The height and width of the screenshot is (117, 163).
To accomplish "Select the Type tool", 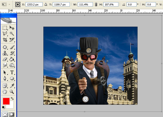I will point(12,72).
